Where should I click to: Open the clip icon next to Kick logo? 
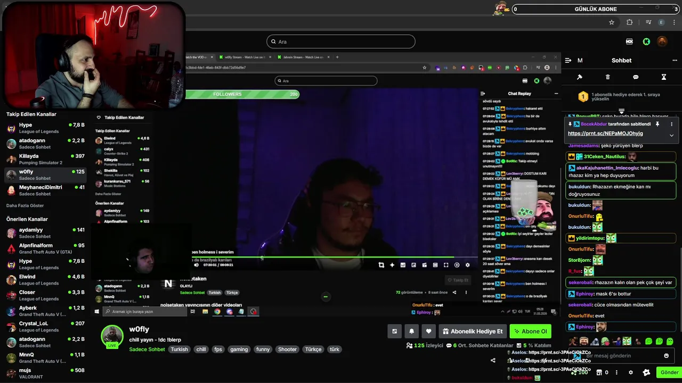click(630, 41)
